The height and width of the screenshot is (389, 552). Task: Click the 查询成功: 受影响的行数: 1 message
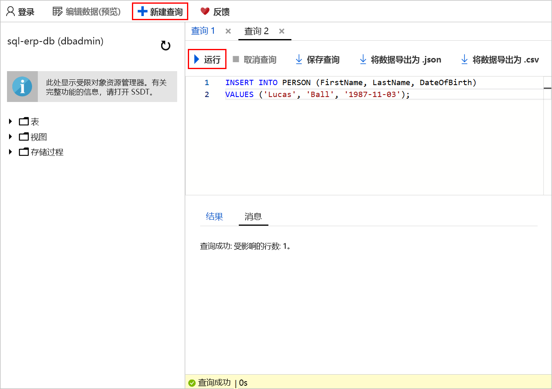tap(245, 247)
